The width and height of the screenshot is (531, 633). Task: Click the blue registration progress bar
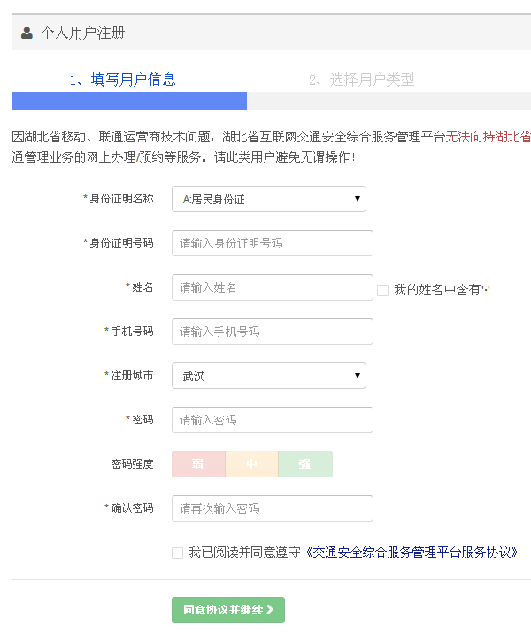129,101
